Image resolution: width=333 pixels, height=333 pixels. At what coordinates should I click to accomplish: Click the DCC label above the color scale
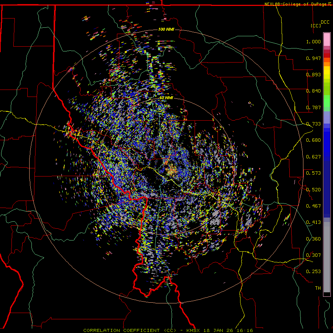[x=325, y=22]
